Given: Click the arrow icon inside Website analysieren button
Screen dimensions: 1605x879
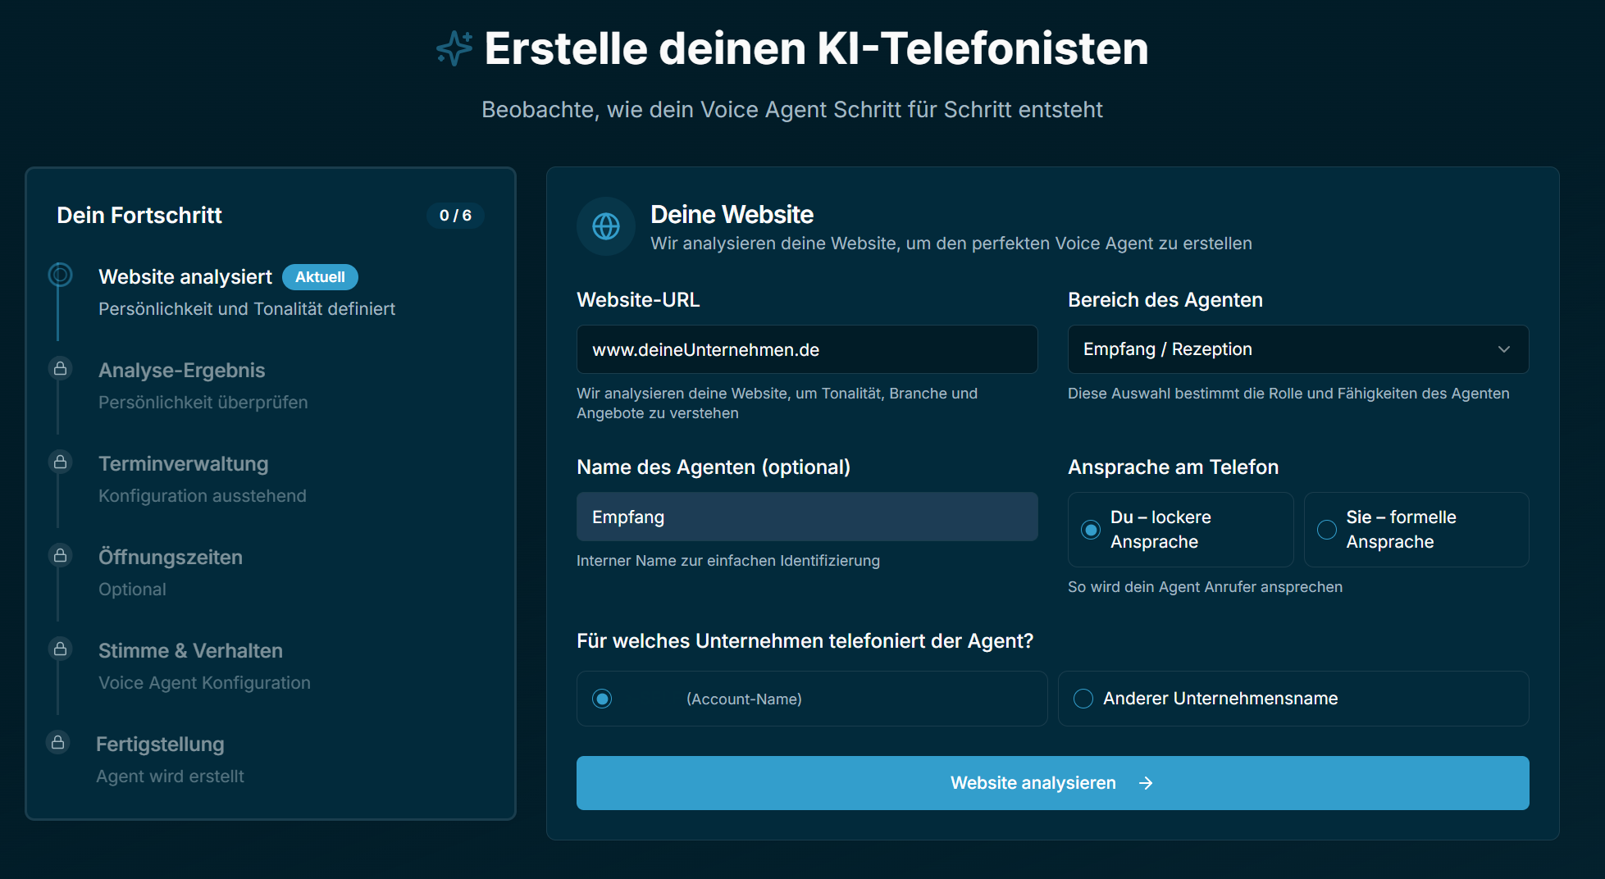Looking at the screenshot, I should point(1146,783).
